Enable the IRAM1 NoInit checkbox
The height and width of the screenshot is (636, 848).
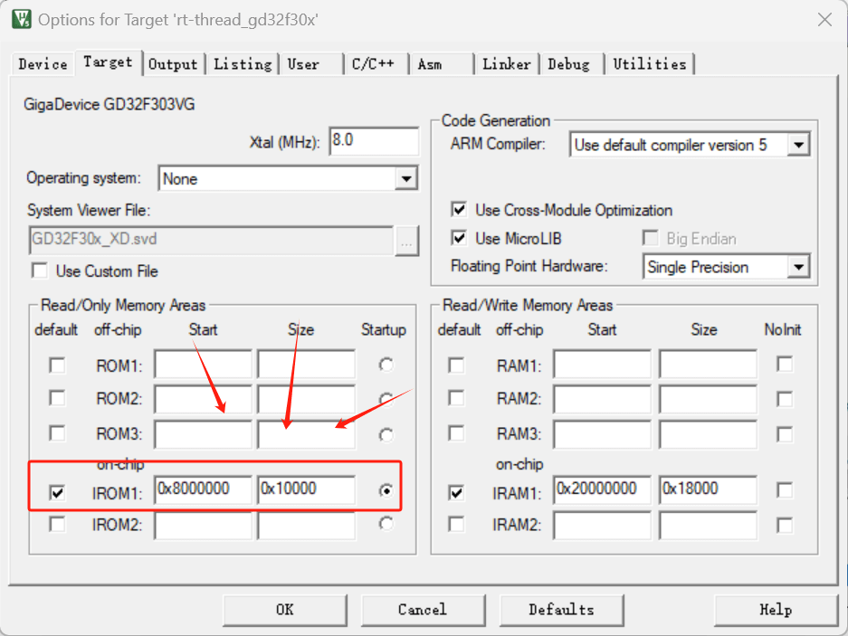click(x=785, y=490)
